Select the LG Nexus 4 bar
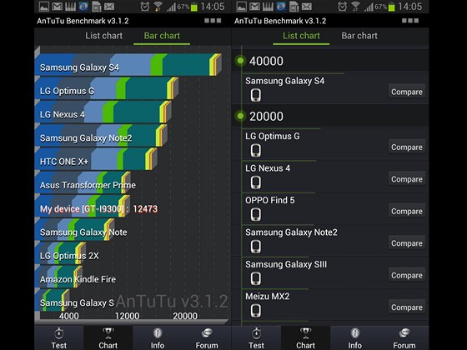Screen dimensions: 467x350 tap(103, 112)
